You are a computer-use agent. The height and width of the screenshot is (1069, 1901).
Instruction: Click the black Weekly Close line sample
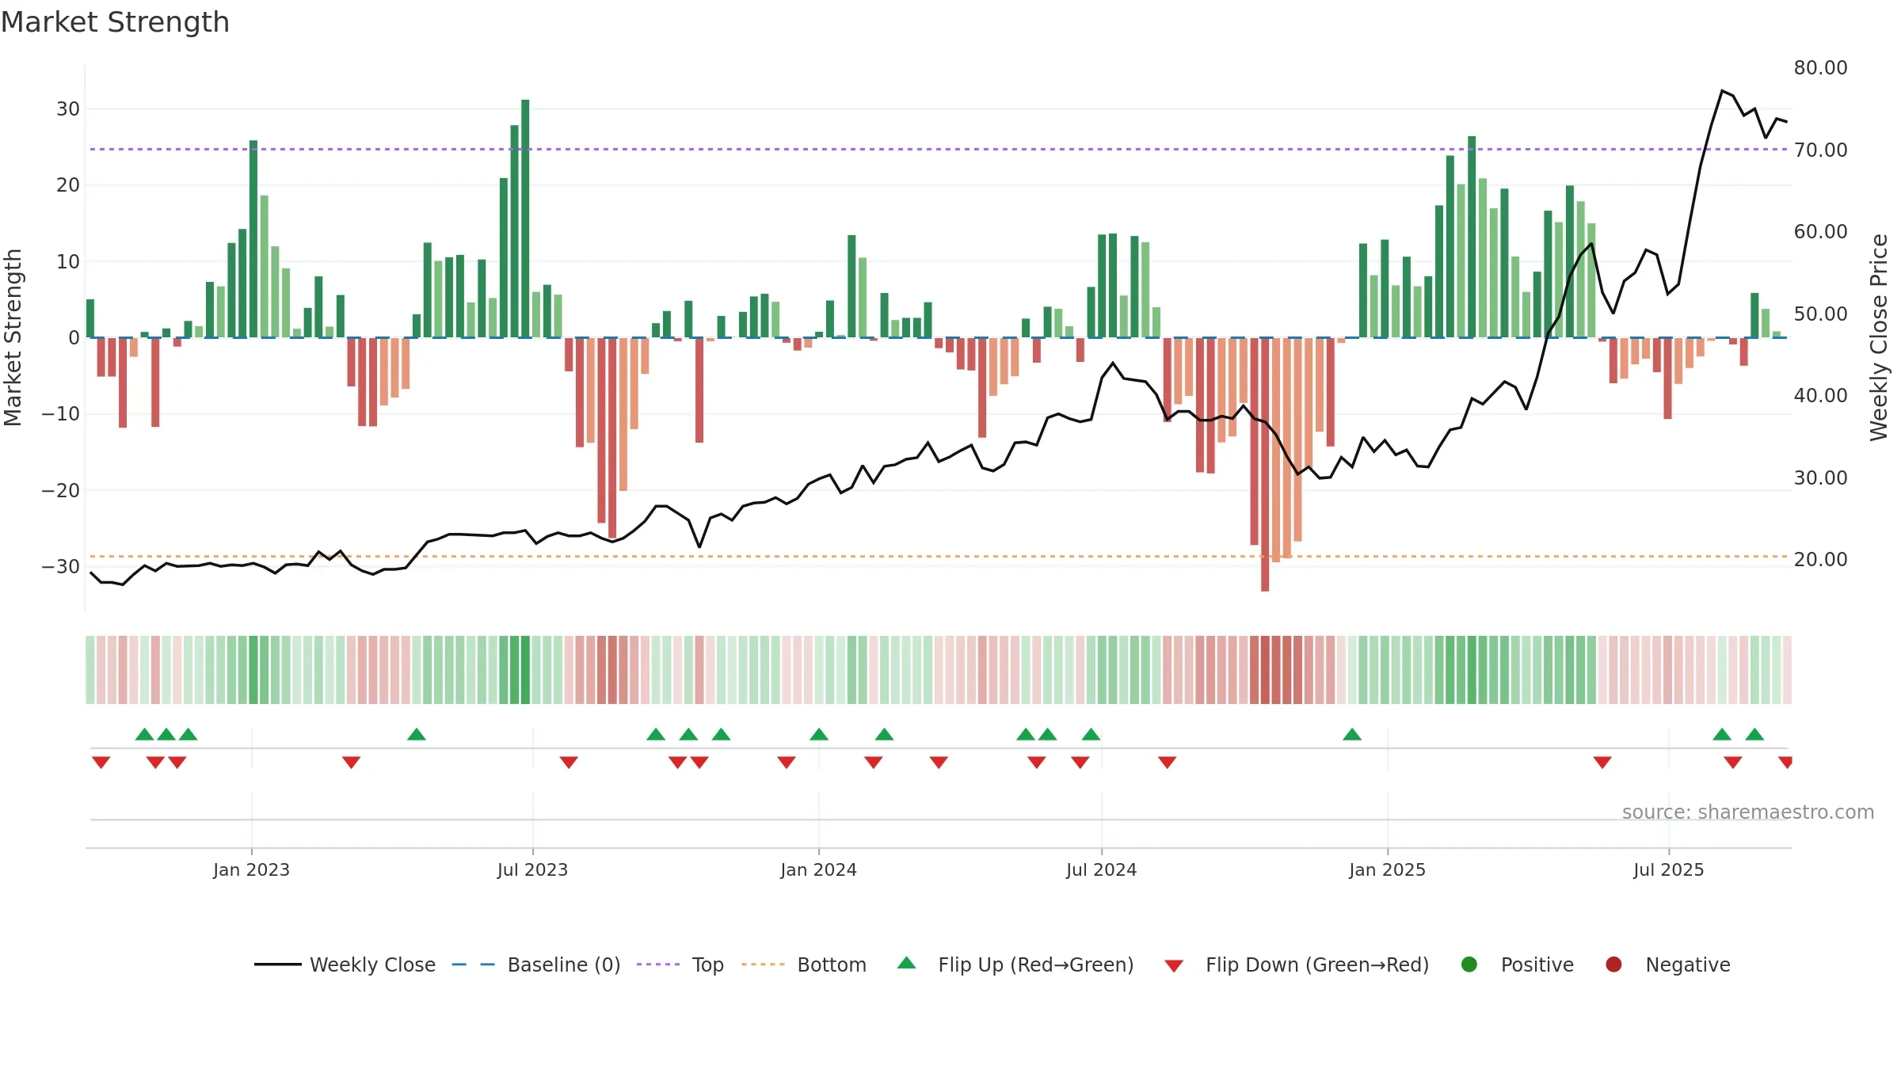click(278, 964)
